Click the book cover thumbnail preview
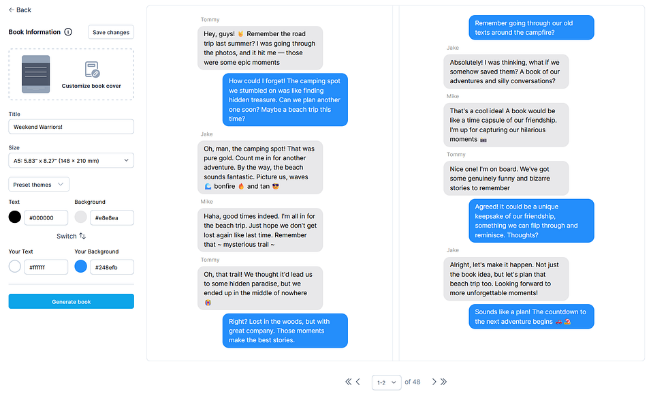Screen dimensions: 651x409 [36, 74]
